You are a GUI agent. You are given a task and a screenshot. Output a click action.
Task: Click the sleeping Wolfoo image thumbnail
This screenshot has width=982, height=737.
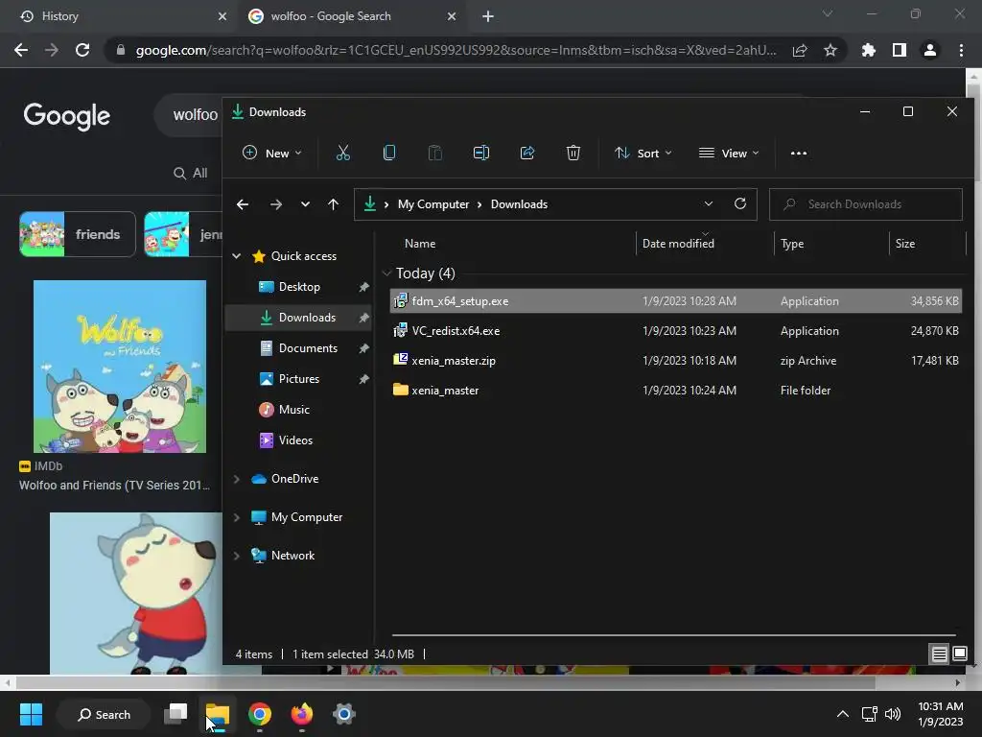[x=136, y=593]
